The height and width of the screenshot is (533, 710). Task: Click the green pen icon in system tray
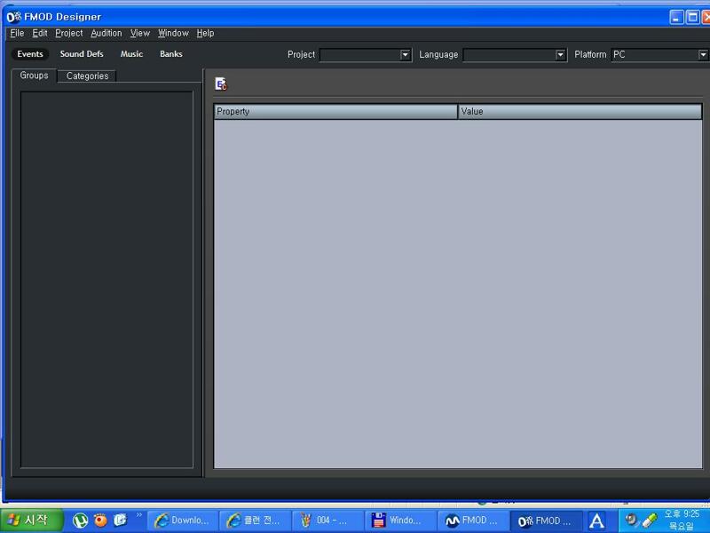click(x=650, y=521)
